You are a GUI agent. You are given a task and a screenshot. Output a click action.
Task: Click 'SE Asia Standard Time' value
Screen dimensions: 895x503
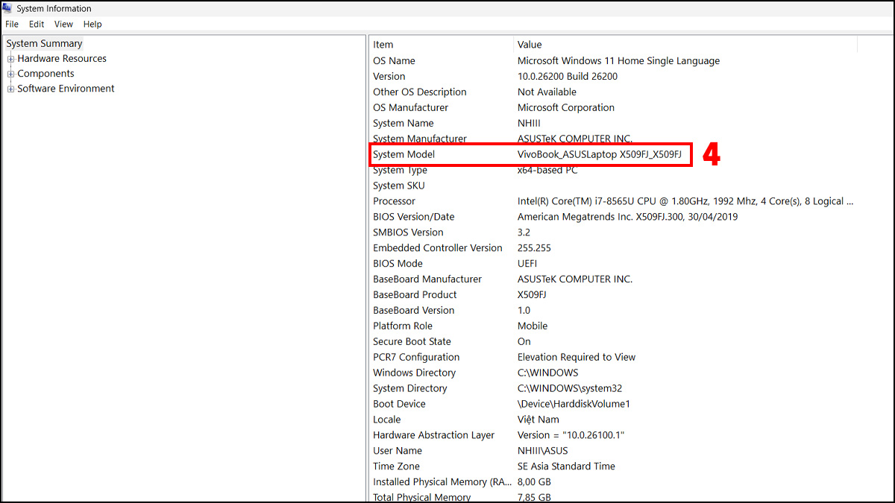pyautogui.click(x=567, y=467)
